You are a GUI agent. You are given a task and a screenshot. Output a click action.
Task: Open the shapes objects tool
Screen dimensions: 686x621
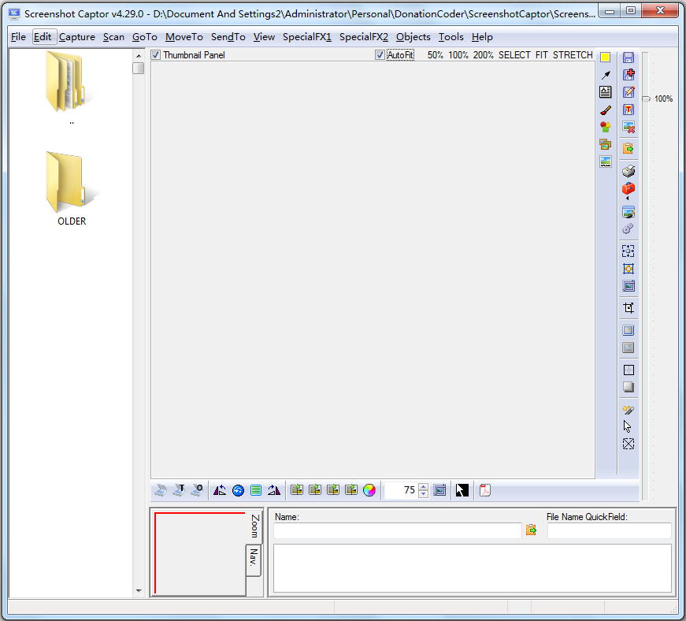click(x=606, y=127)
